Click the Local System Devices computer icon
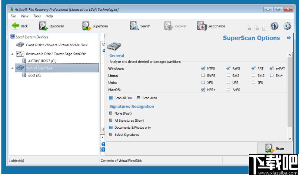Image resolution: width=299 pixels, height=175 pixels. click(x=13, y=37)
